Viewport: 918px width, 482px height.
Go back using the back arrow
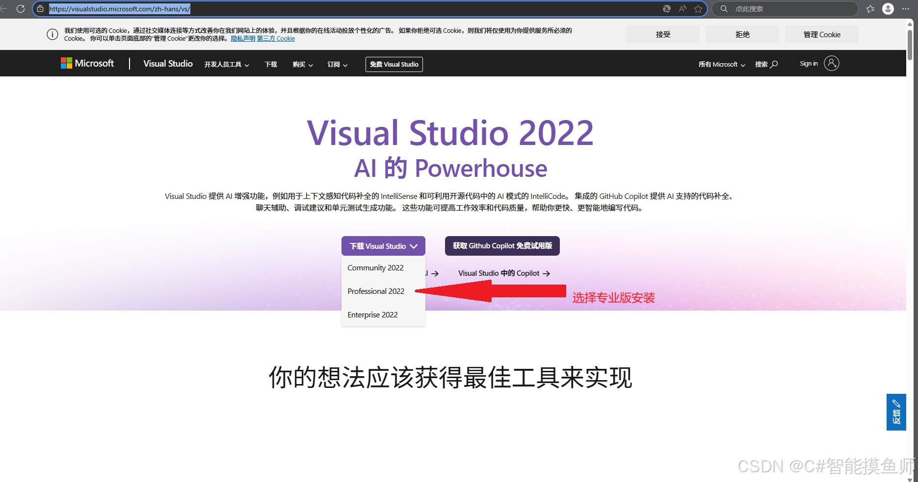pyautogui.click(x=4, y=8)
